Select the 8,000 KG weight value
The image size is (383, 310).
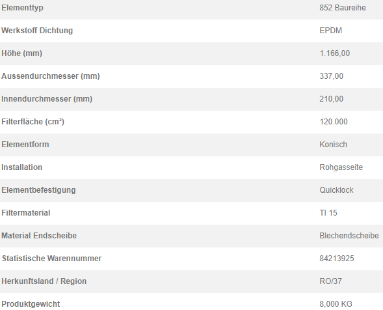coord(336,304)
